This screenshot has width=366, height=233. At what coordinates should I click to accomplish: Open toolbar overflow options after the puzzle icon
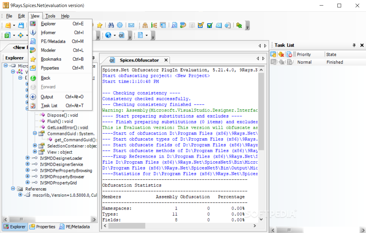point(248,26)
